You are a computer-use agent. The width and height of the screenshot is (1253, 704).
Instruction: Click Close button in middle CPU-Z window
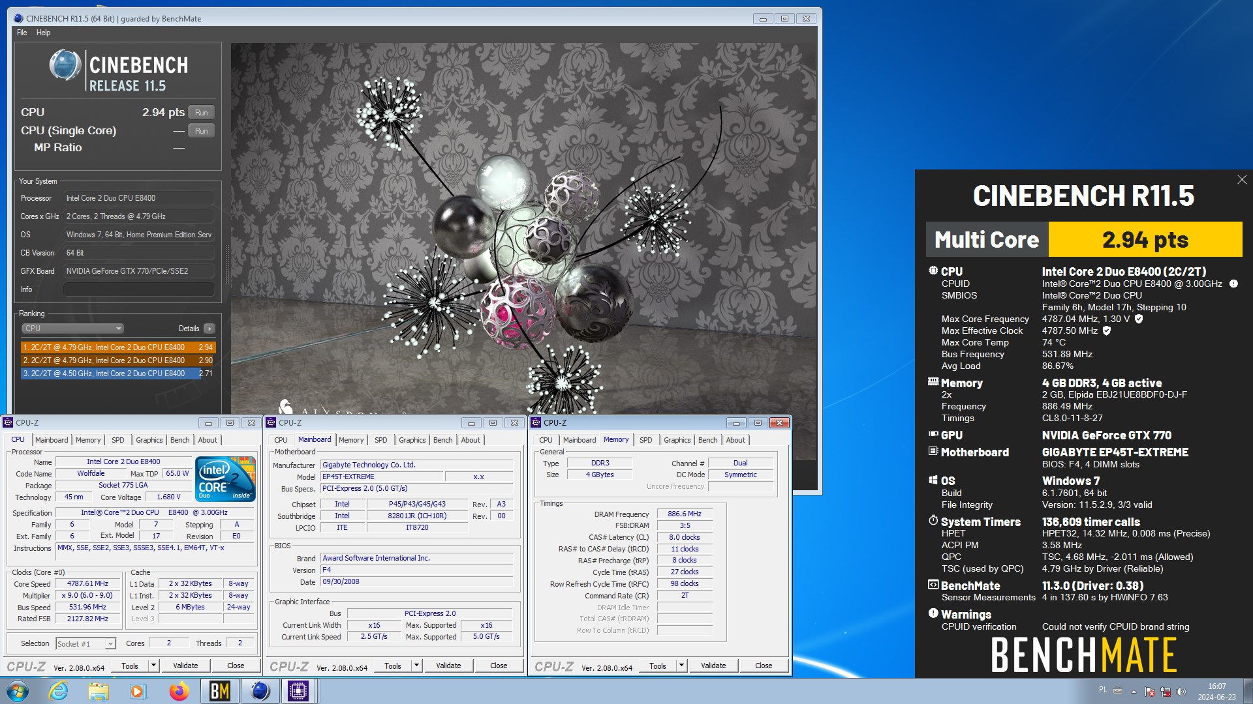click(x=499, y=666)
